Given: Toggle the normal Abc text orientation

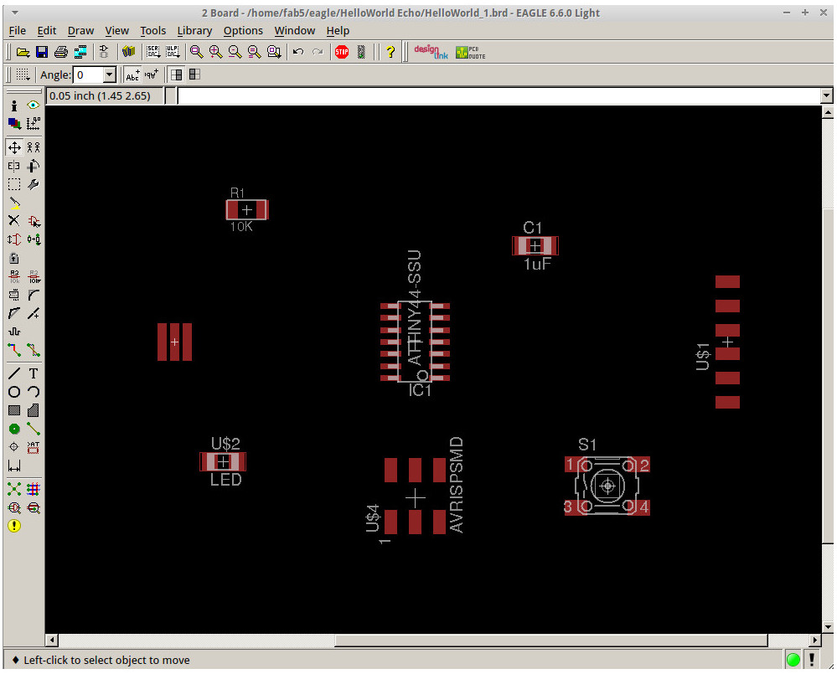Looking at the screenshot, I should [x=132, y=75].
